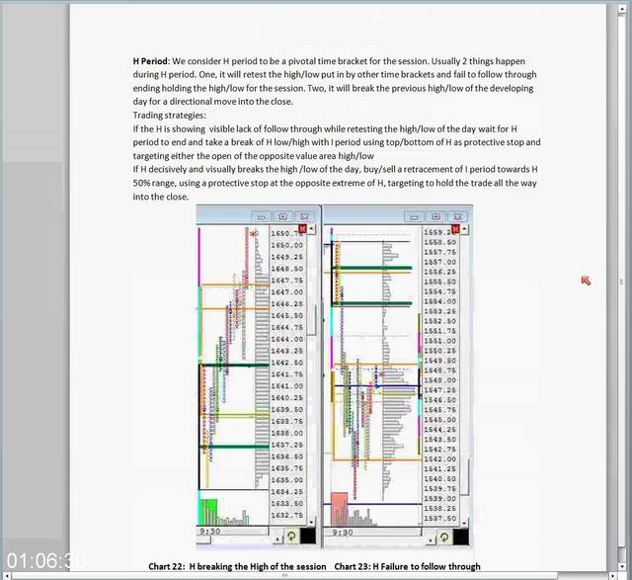Click the 1644.00 price in Chart 22

287,339
